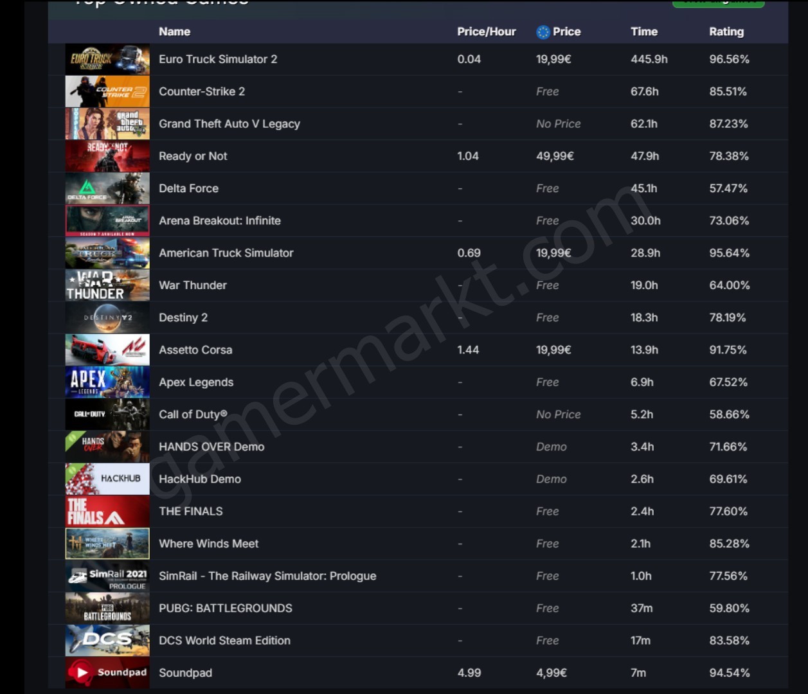Open the HANDS OVER Demo title link
808x694 pixels.
[x=211, y=447]
